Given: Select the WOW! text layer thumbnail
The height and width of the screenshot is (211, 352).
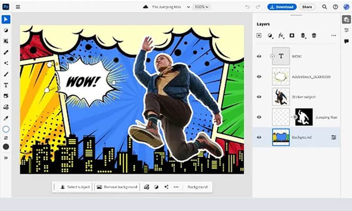Looking at the screenshot, I should pos(281,56).
